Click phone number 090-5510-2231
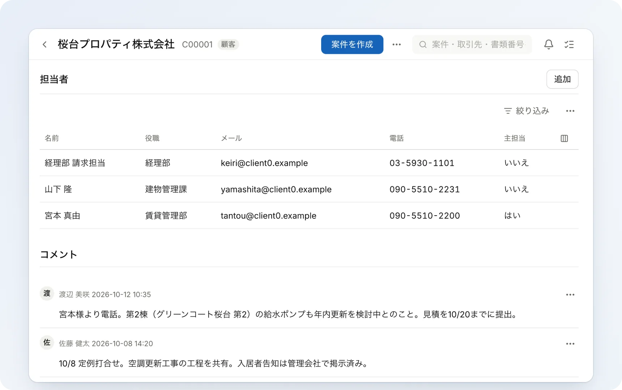 (x=425, y=189)
